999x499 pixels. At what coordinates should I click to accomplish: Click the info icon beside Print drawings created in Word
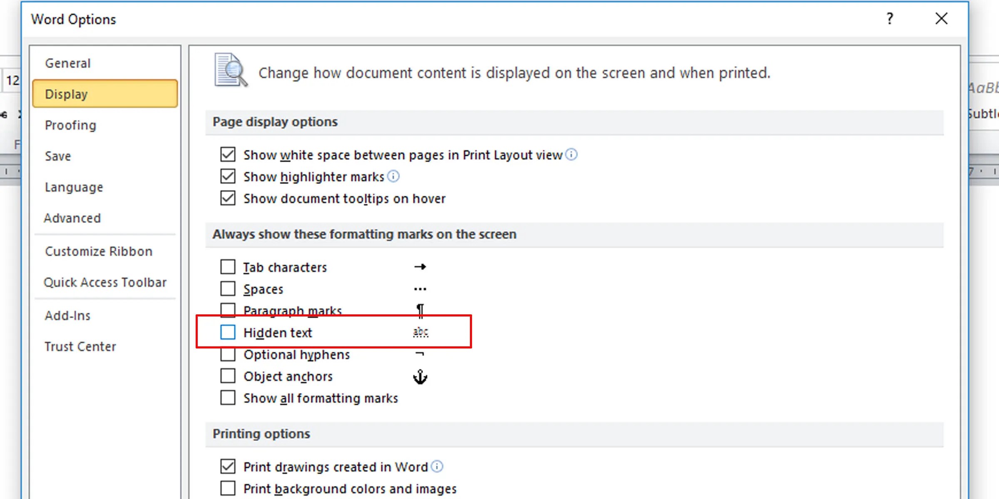(x=437, y=467)
